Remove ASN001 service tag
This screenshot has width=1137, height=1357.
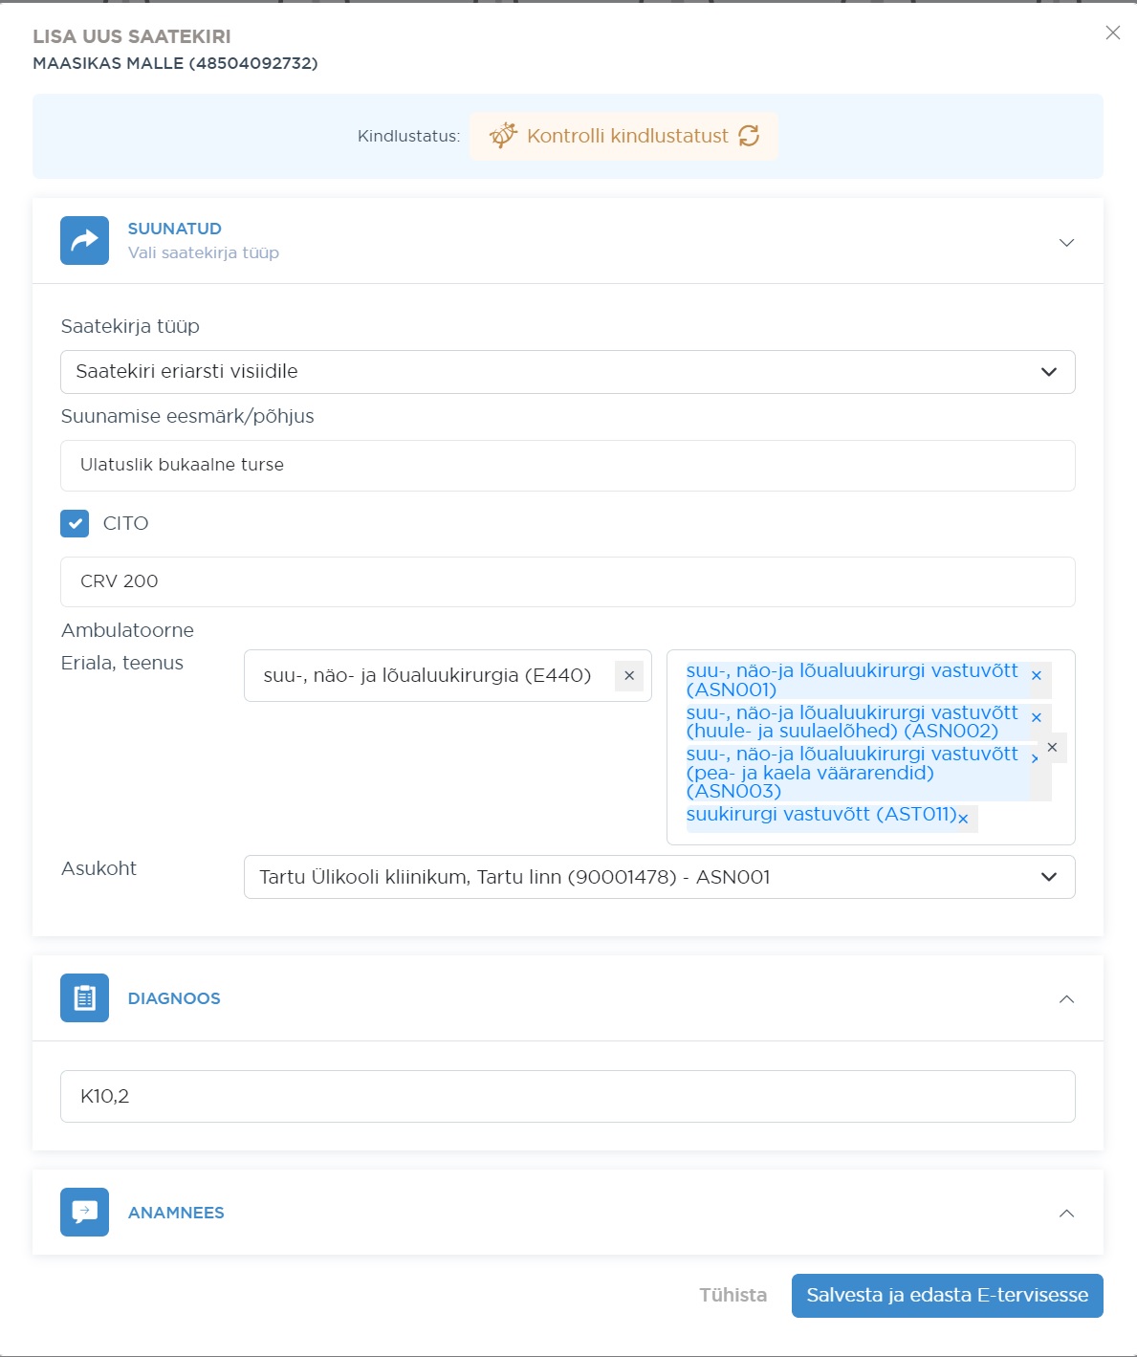point(1036,676)
